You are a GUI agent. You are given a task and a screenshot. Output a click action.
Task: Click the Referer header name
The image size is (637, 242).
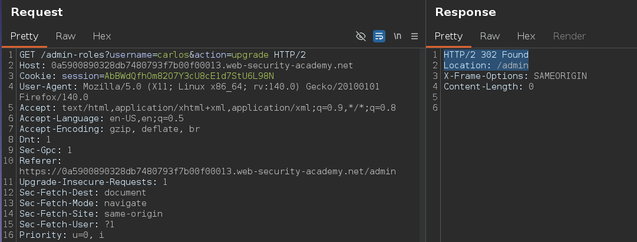click(41, 160)
